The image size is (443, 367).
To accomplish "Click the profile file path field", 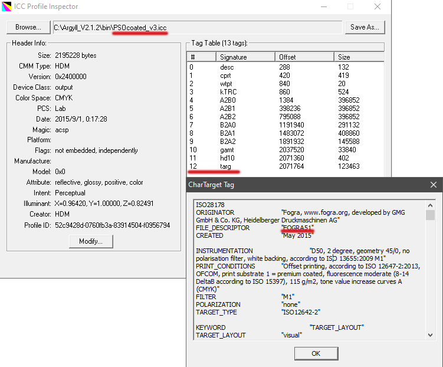I will pyautogui.click(x=197, y=27).
